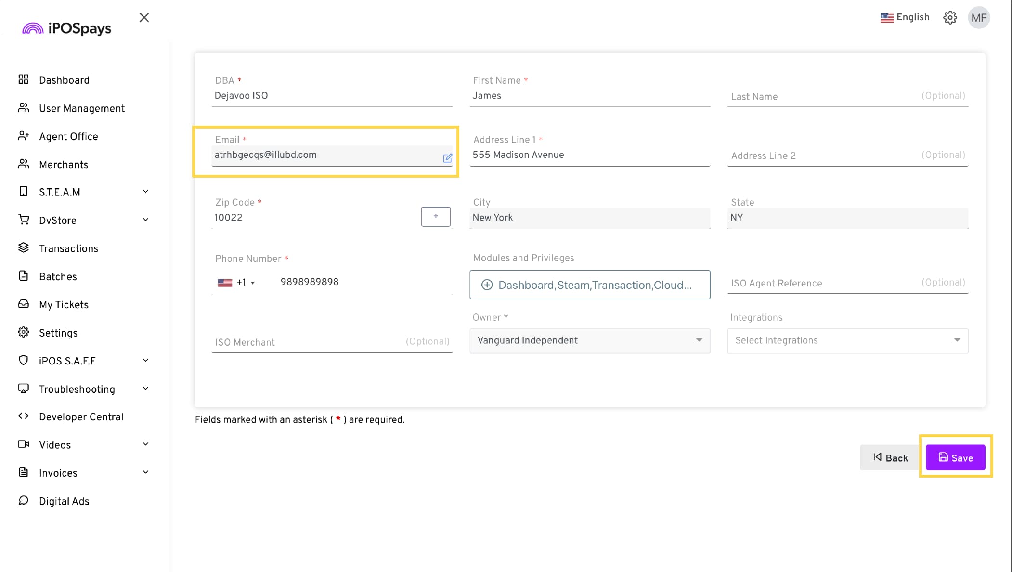Open the Owner dropdown
Image resolution: width=1012 pixels, height=572 pixels.
click(x=589, y=341)
